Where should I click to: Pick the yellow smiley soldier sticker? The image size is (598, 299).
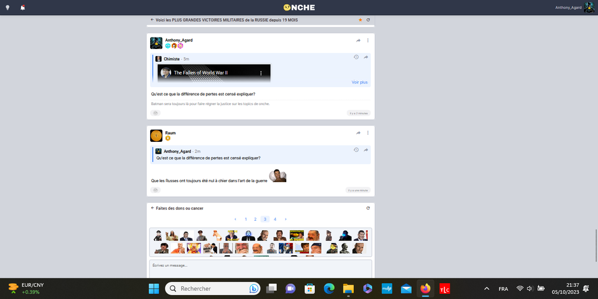click(332, 248)
